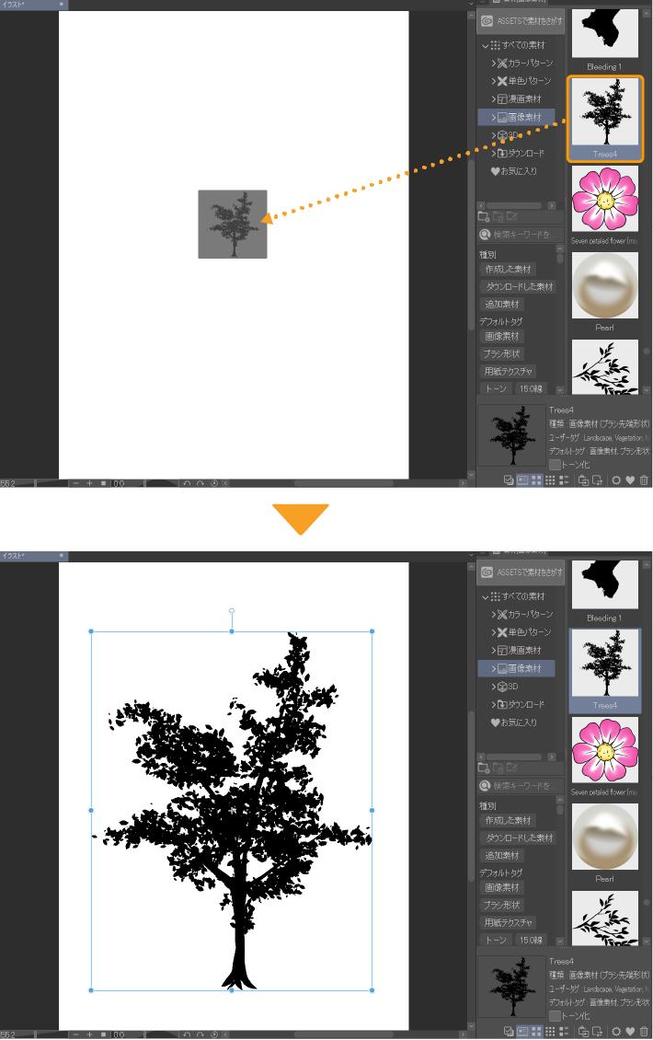Enable the トーン化 checkbox in the upper screenshot

(555, 464)
